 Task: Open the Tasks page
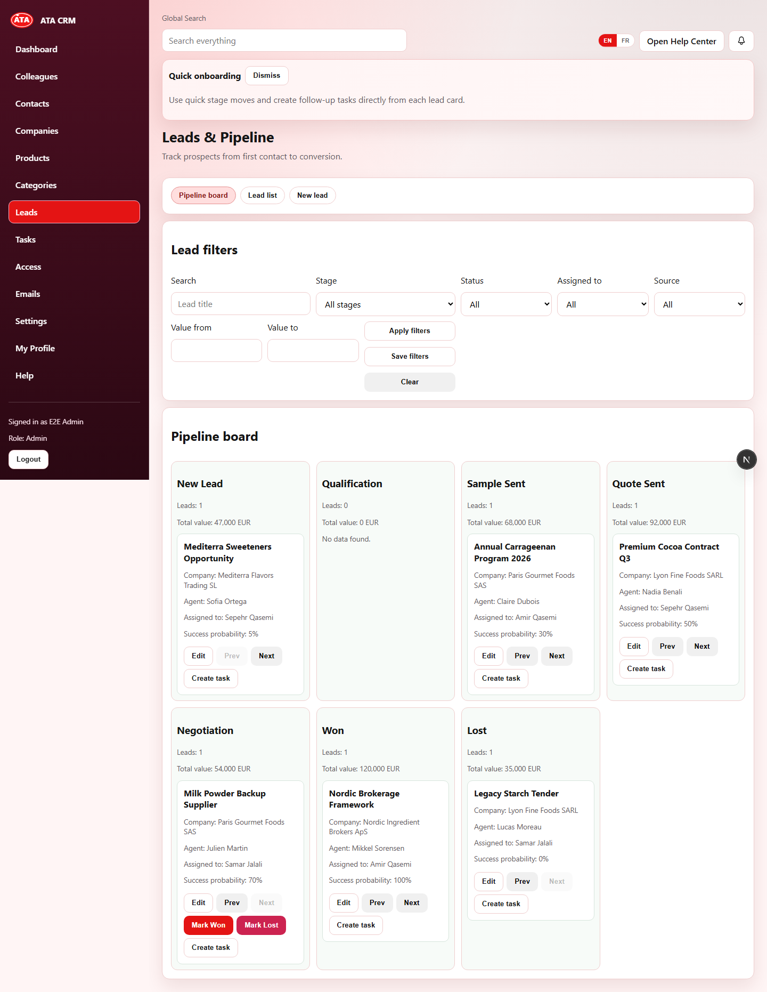tap(74, 239)
